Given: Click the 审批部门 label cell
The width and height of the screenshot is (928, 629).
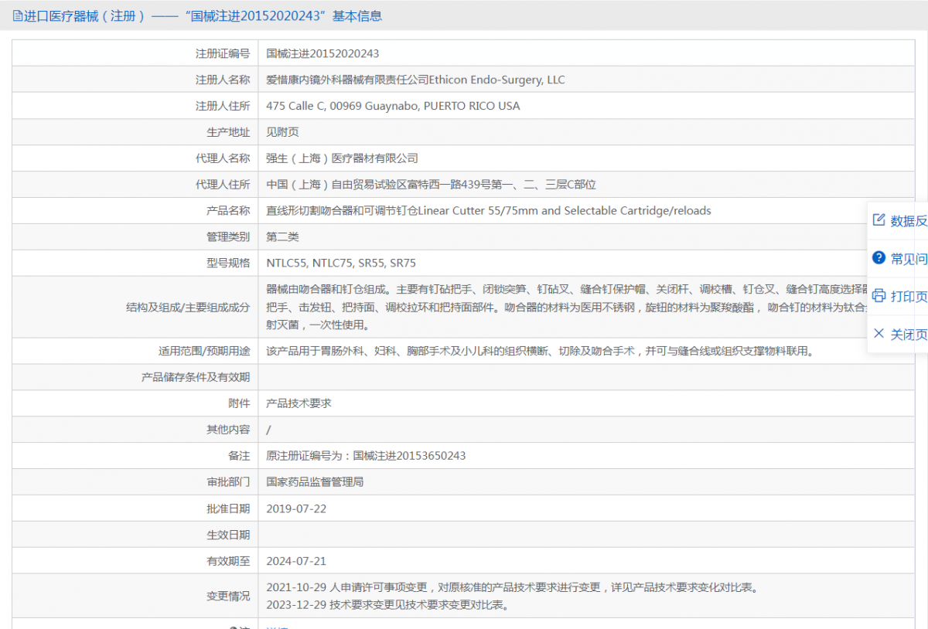Looking at the screenshot, I should (x=135, y=483).
